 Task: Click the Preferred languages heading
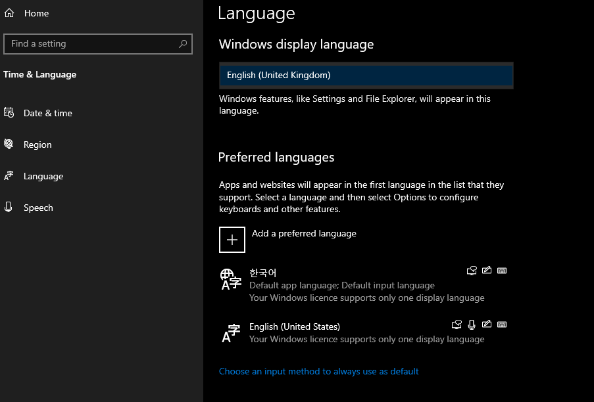(x=276, y=158)
